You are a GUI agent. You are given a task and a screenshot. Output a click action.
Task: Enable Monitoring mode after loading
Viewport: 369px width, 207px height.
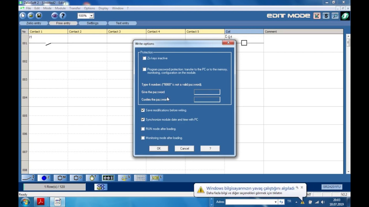click(143, 138)
